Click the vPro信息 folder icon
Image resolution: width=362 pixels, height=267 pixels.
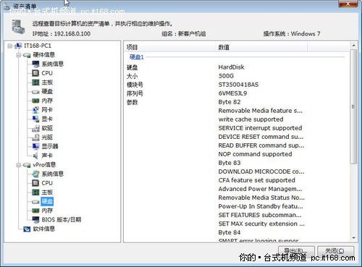click(27, 165)
